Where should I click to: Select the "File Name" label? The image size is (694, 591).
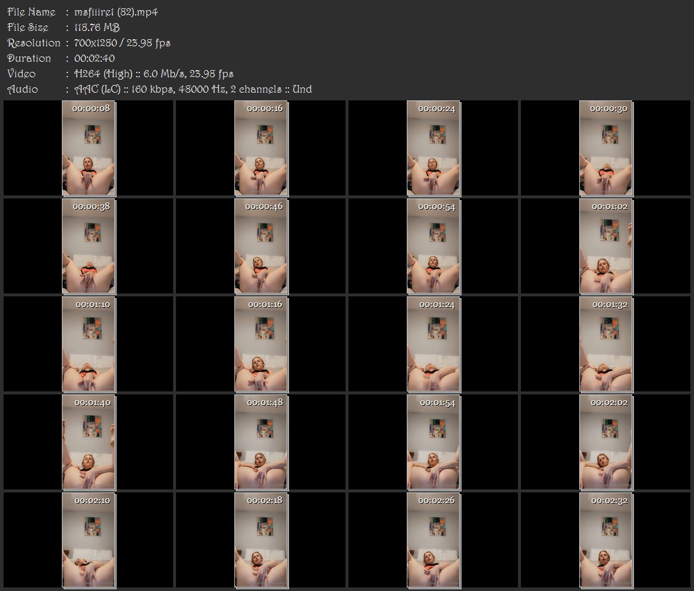tap(32, 12)
